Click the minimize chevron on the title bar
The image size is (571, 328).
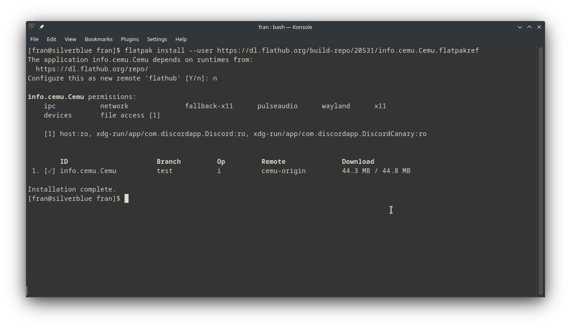519,27
